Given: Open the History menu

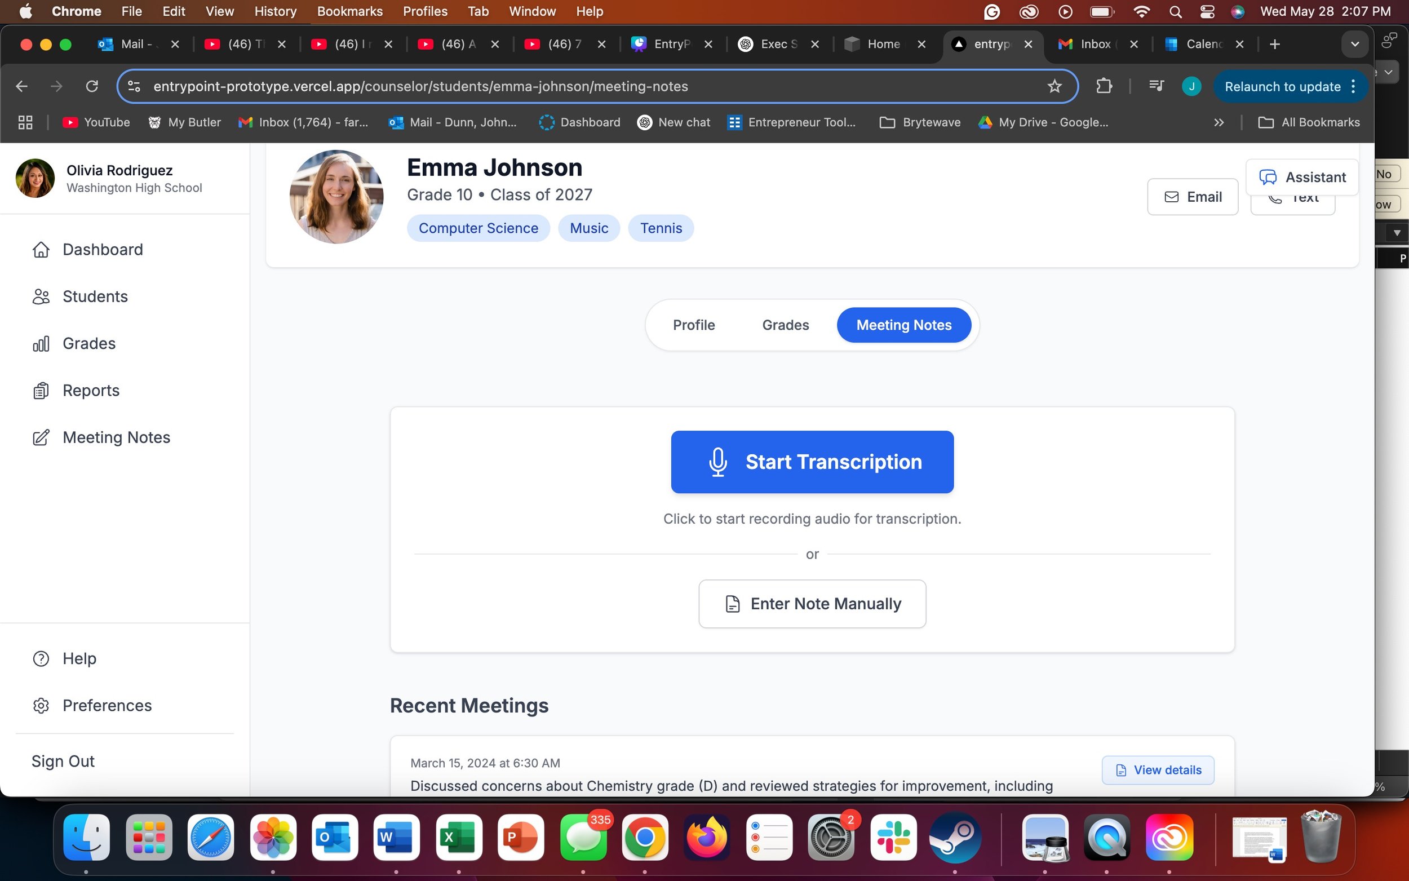Looking at the screenshot, I should 275,11.
